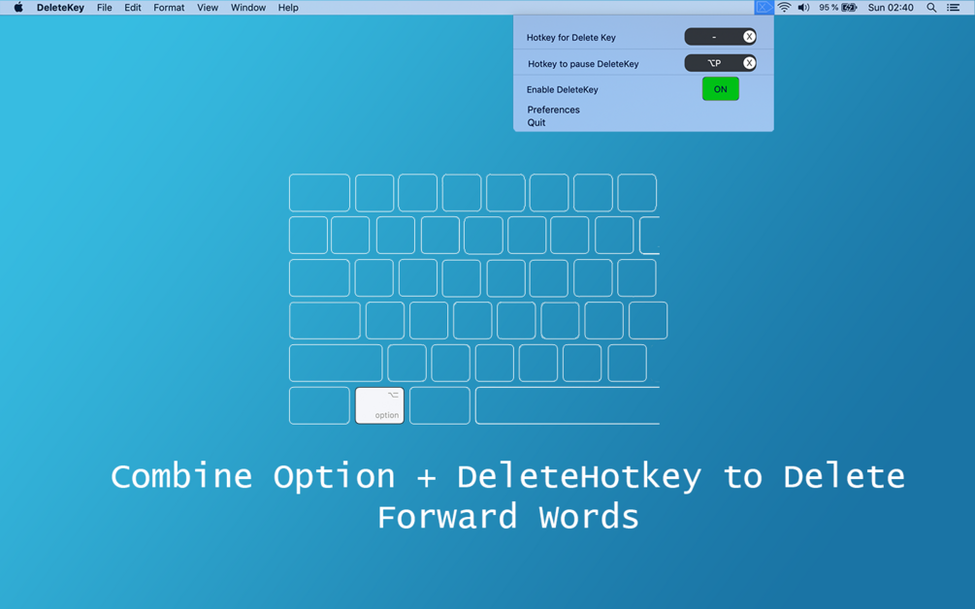Viewport: 975px width, 609px height.
Task: Open the Window menu
Action: [248, 8]
